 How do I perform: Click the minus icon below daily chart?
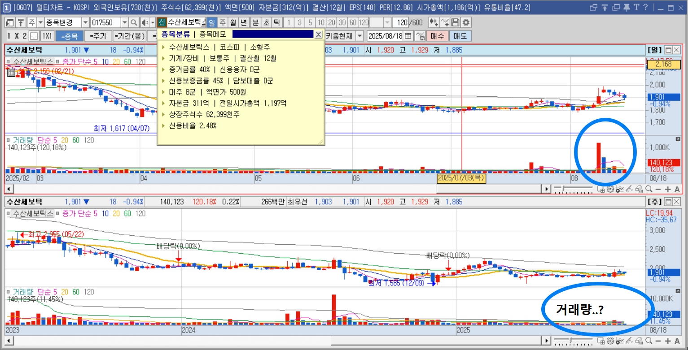(x=658, y=189)
